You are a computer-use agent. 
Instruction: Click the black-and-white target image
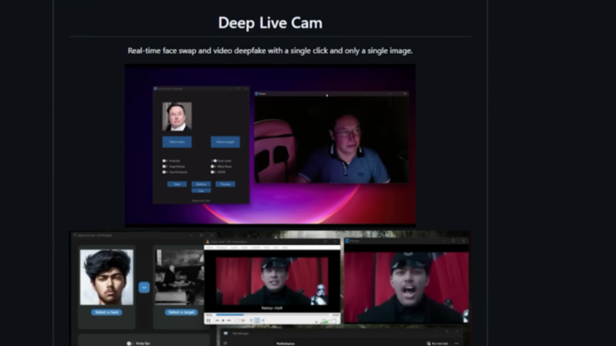click(179, 277)
